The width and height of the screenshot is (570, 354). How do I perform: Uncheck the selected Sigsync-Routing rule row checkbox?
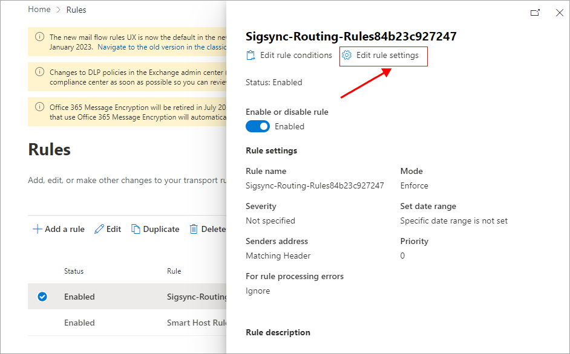click(x=42, y=297)
